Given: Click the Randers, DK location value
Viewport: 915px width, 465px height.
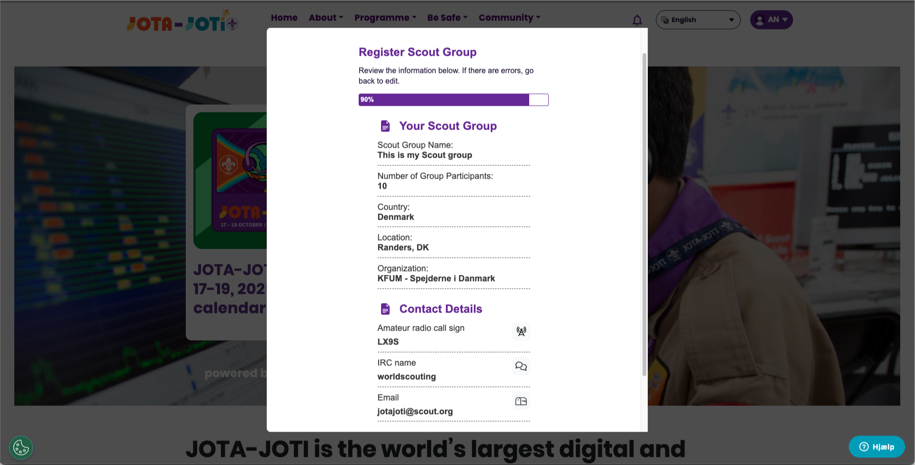Looking at the screenshot, I should pos(403,248).
